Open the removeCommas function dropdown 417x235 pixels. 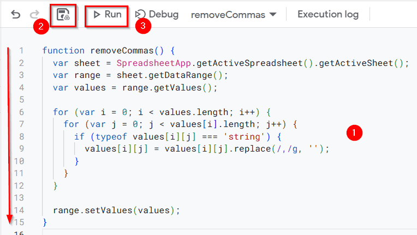point(234,15)
